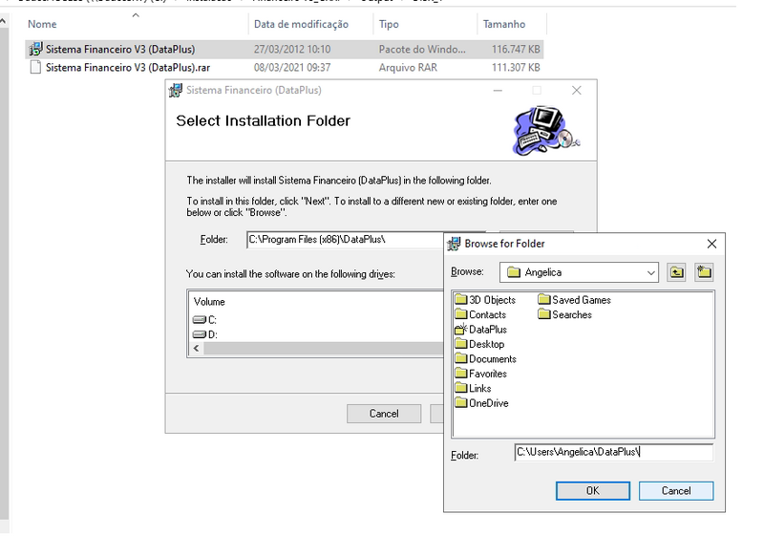The width and height of the screenshot is (764, 536).
Task: Click the Create New Folder icon
Action: coord(704,272)
